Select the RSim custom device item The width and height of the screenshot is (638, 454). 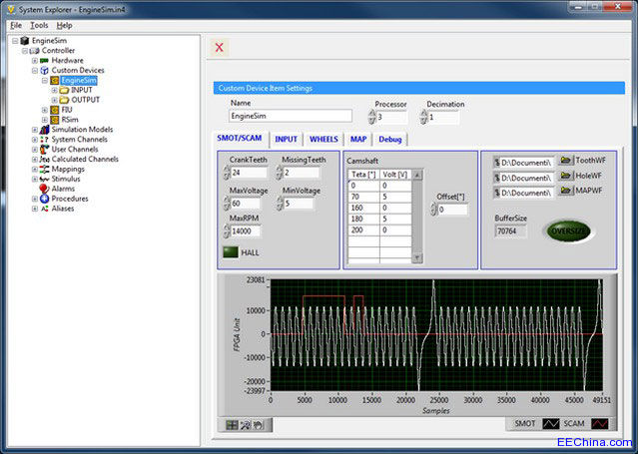click(x=69, y=120)
